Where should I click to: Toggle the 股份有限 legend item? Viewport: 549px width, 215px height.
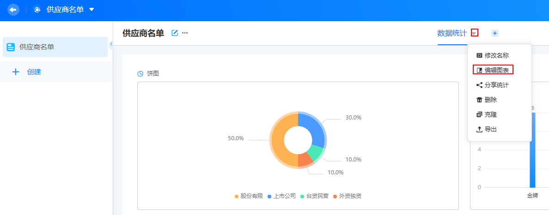(x=249, y=196)
